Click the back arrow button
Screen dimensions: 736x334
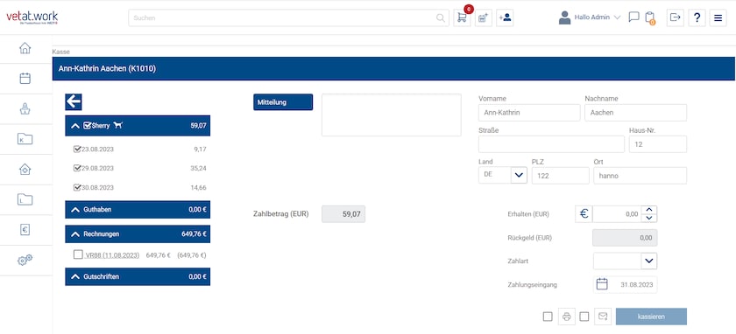coord(74,101)
